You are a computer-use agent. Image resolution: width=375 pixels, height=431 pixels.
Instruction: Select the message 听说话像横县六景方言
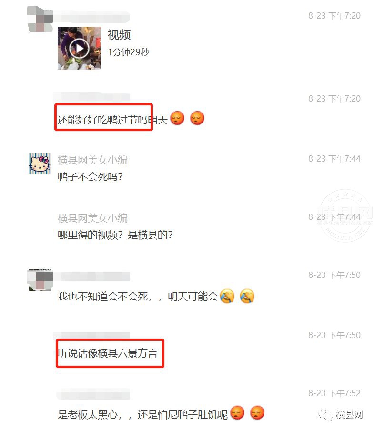(x=107, y=353)
